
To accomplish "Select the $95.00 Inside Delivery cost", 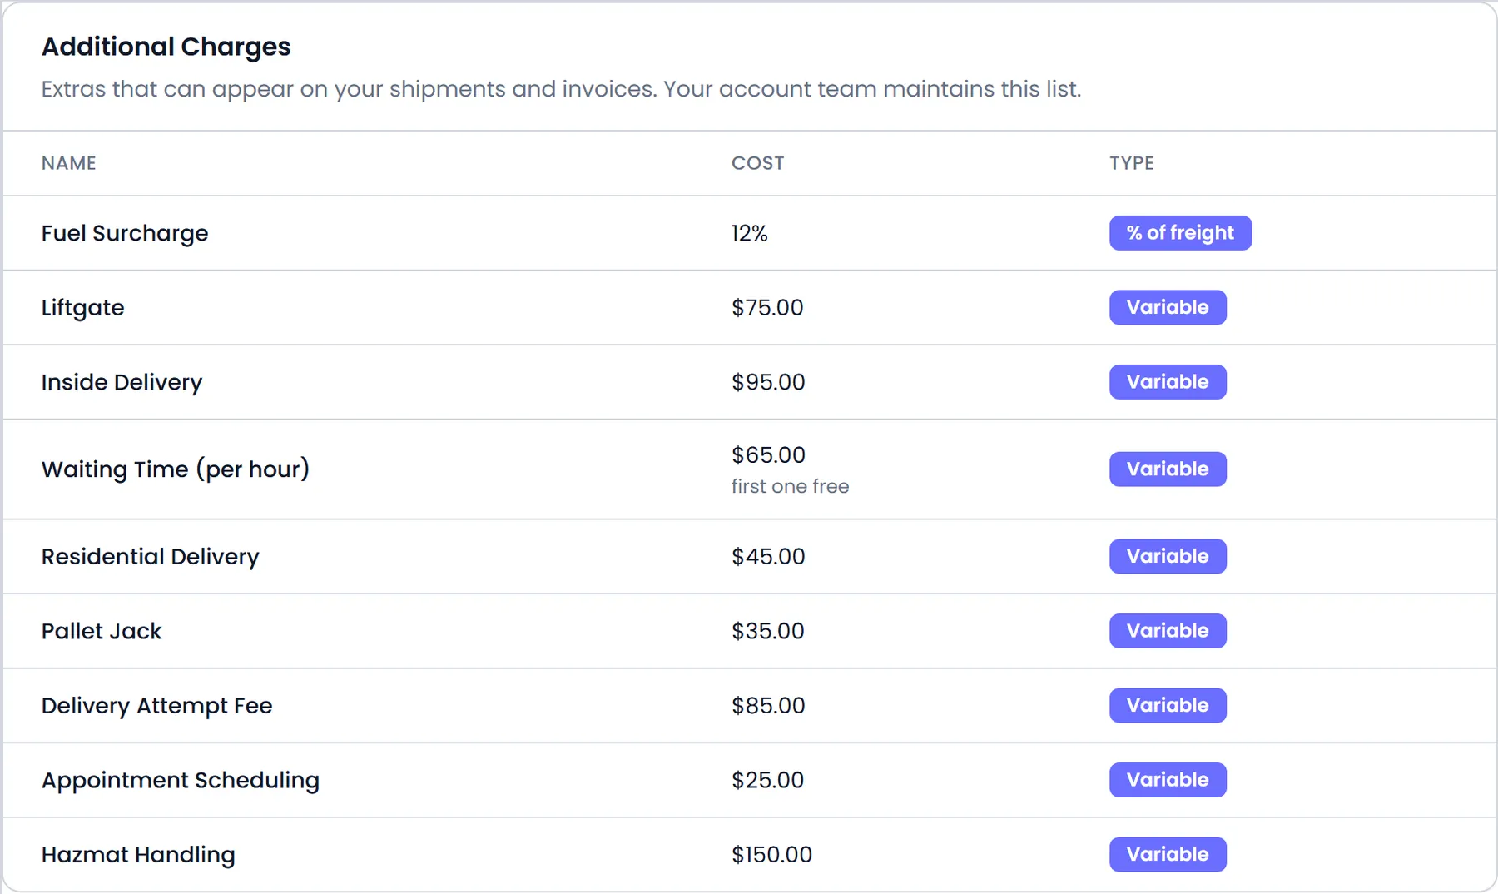I will (x=768, y=382).
